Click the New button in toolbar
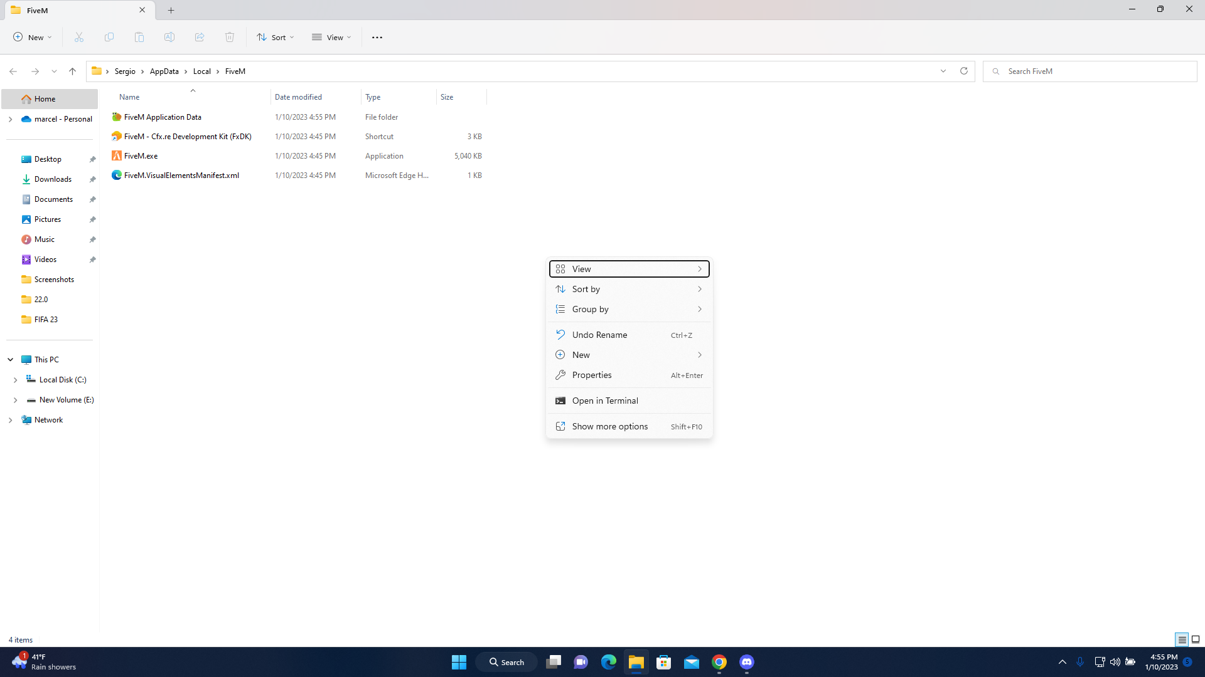 (x=33, y=37)
